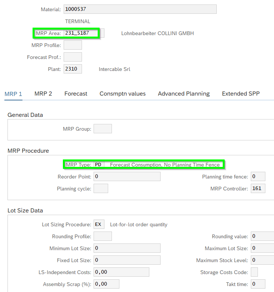This screenshot has height=292, width=274.
Task: Switch to the MRP 2 tab
Action: pos(43,94)
